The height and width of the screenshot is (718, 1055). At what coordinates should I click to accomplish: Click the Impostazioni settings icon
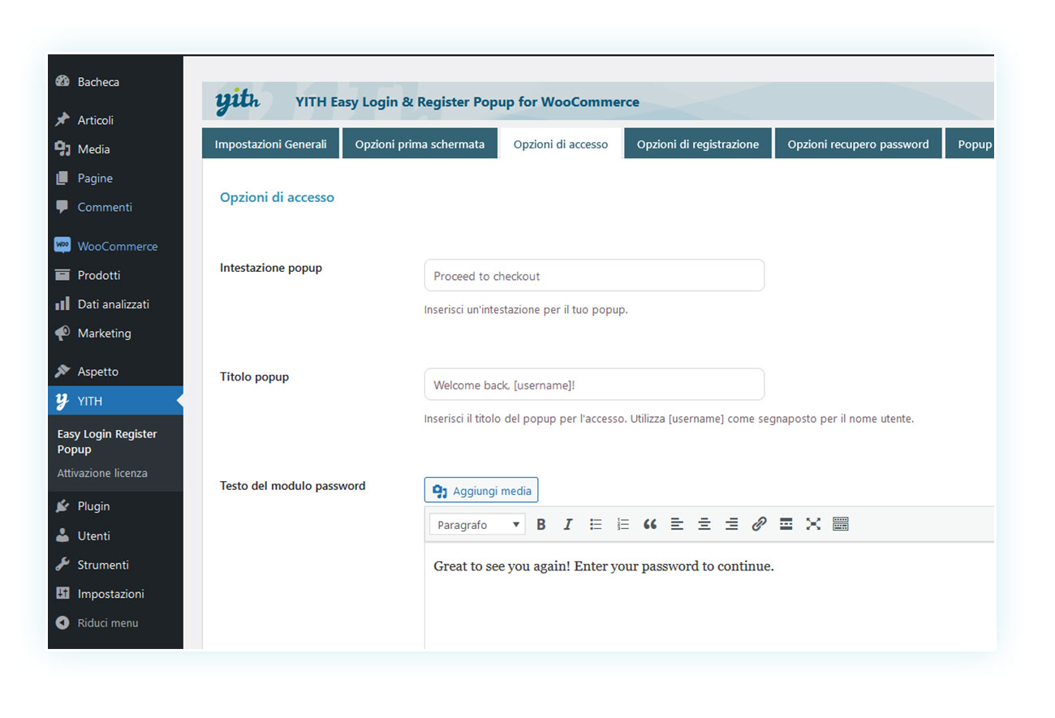[x=62, y=594]
